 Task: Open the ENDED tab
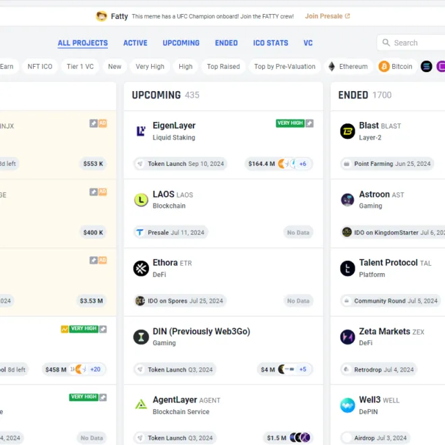226,43
